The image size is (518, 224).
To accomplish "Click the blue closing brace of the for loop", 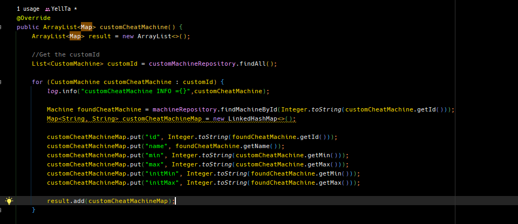I will point(33,210).
